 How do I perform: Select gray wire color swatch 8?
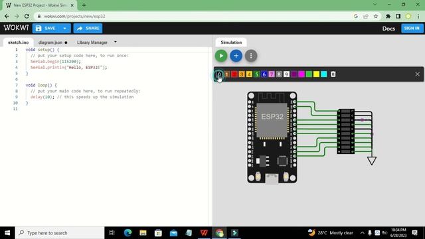(279, 74)
